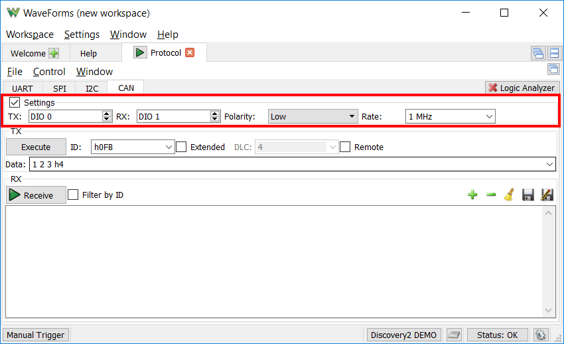
Task: Open the Control menu
Action: (x=49, y=72)
